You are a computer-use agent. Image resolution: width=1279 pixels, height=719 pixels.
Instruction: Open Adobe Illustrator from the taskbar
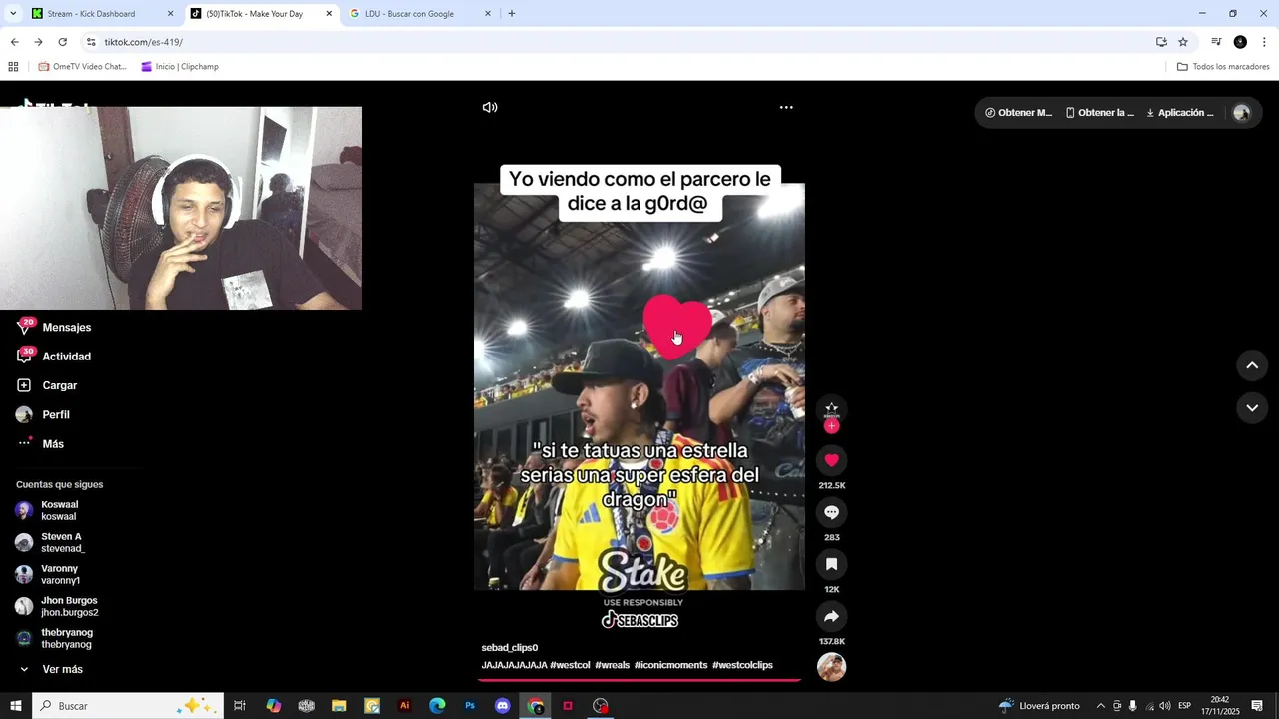pyautogui.click(x=404, y=706)
